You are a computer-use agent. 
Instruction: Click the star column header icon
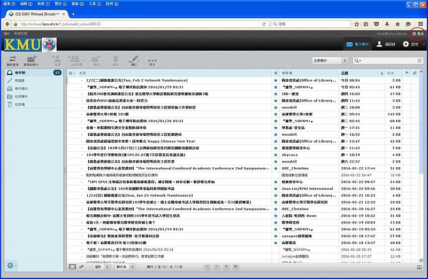tap(276, 73)
